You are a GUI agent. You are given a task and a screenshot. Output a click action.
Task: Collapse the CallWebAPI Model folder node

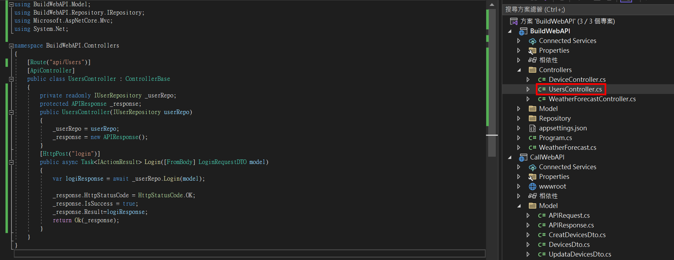519,206
